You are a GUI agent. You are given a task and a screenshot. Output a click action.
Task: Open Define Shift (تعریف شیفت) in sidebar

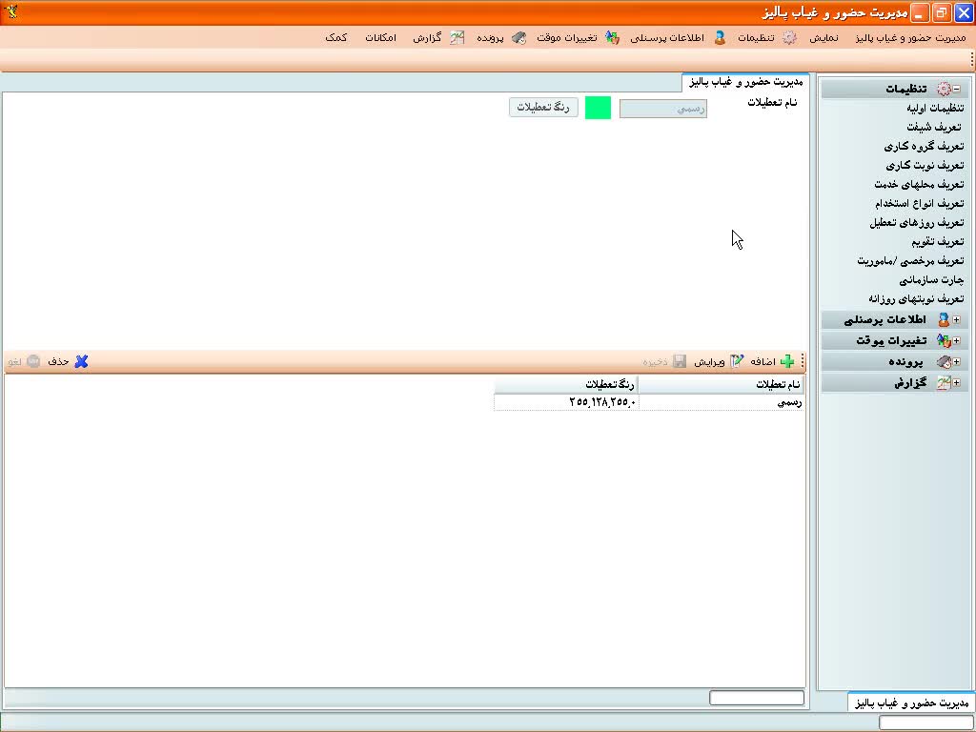coord(934,127)
